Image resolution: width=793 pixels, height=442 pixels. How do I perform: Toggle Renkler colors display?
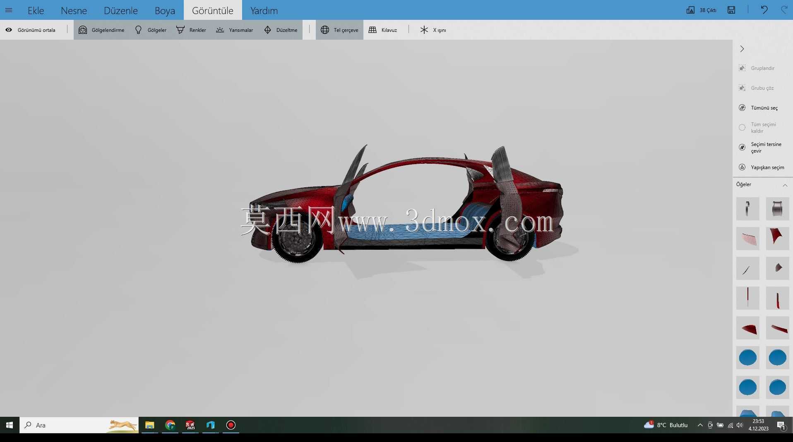(191, 30)
